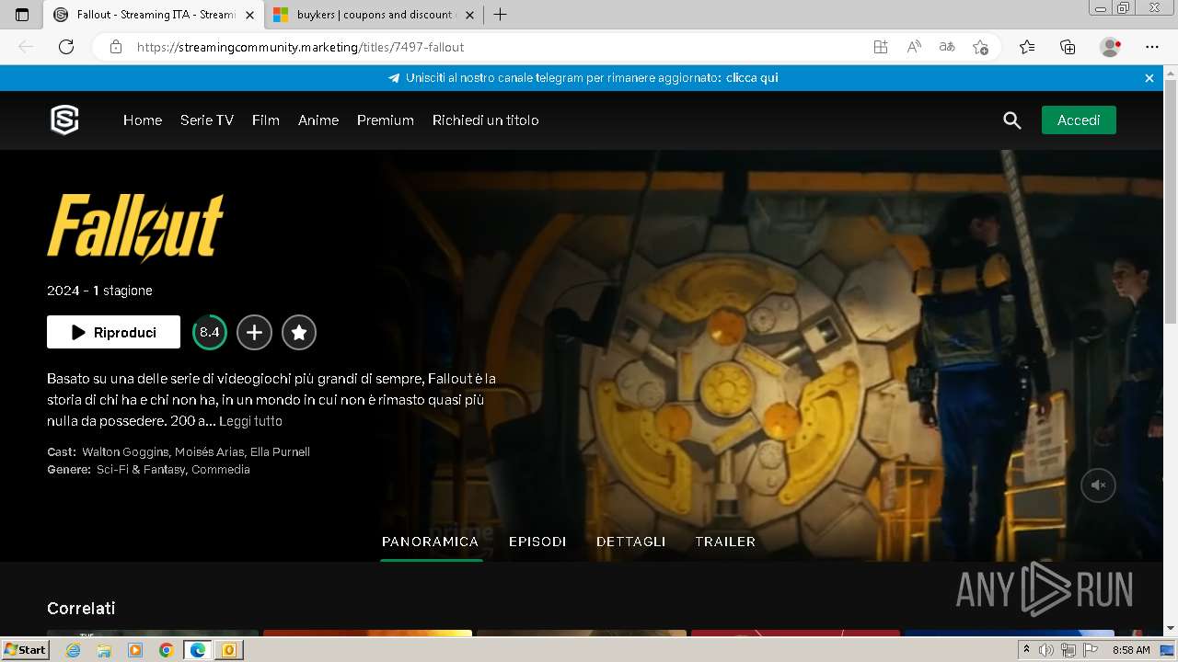Refresh the page in the browser
Screen dimensions: 1178x662
click(66, 47)
